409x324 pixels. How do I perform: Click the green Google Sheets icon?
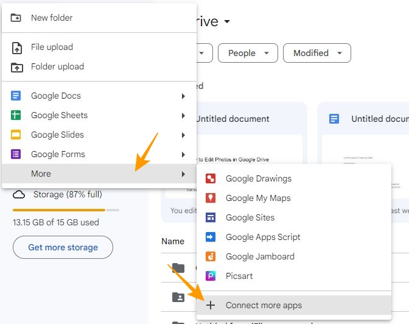click(16, 115)
